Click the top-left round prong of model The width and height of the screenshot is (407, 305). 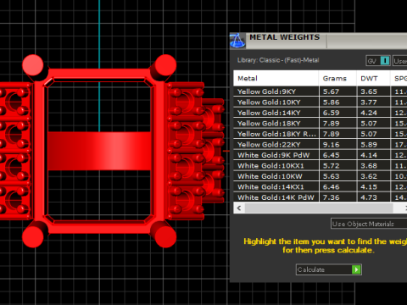33,65
